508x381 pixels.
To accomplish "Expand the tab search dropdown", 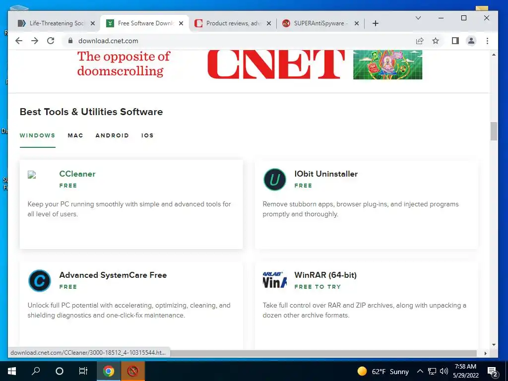I will (418, 18).
